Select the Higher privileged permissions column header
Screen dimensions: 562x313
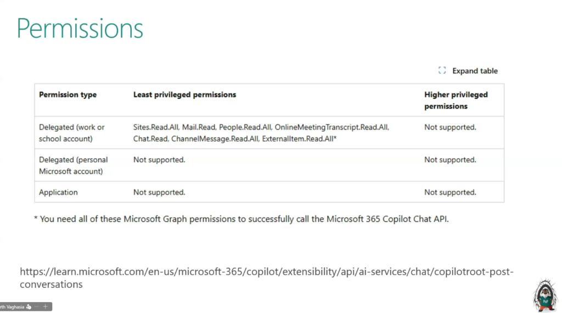coord(456,100)
